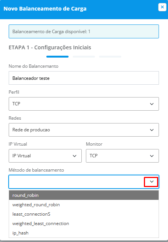
Task: Click the Monitor dropdown chevron arrow
Action: pyautogui.click(x=152, y=156)
